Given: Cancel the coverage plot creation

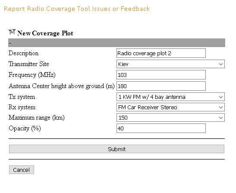Looking at the screenshot, I should click(22, 170).
